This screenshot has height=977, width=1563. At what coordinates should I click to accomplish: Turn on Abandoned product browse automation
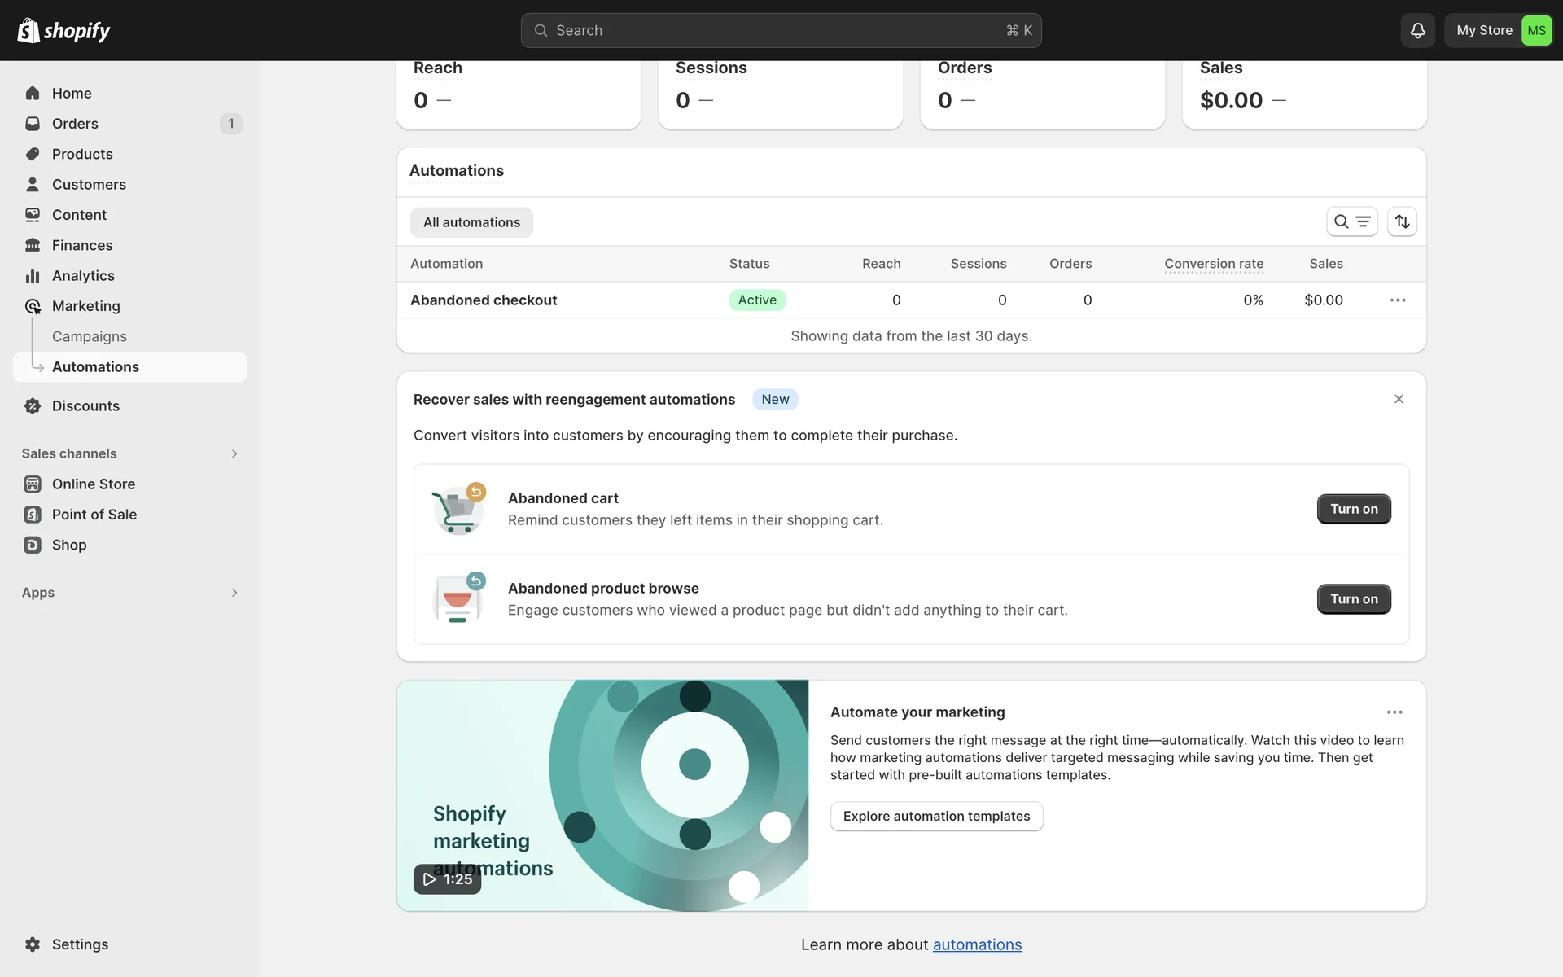tap(1353, 599)
